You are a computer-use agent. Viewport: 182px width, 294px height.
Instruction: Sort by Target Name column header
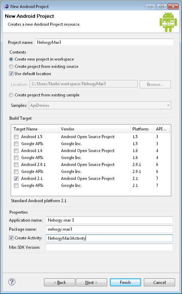tap(35, 129)
